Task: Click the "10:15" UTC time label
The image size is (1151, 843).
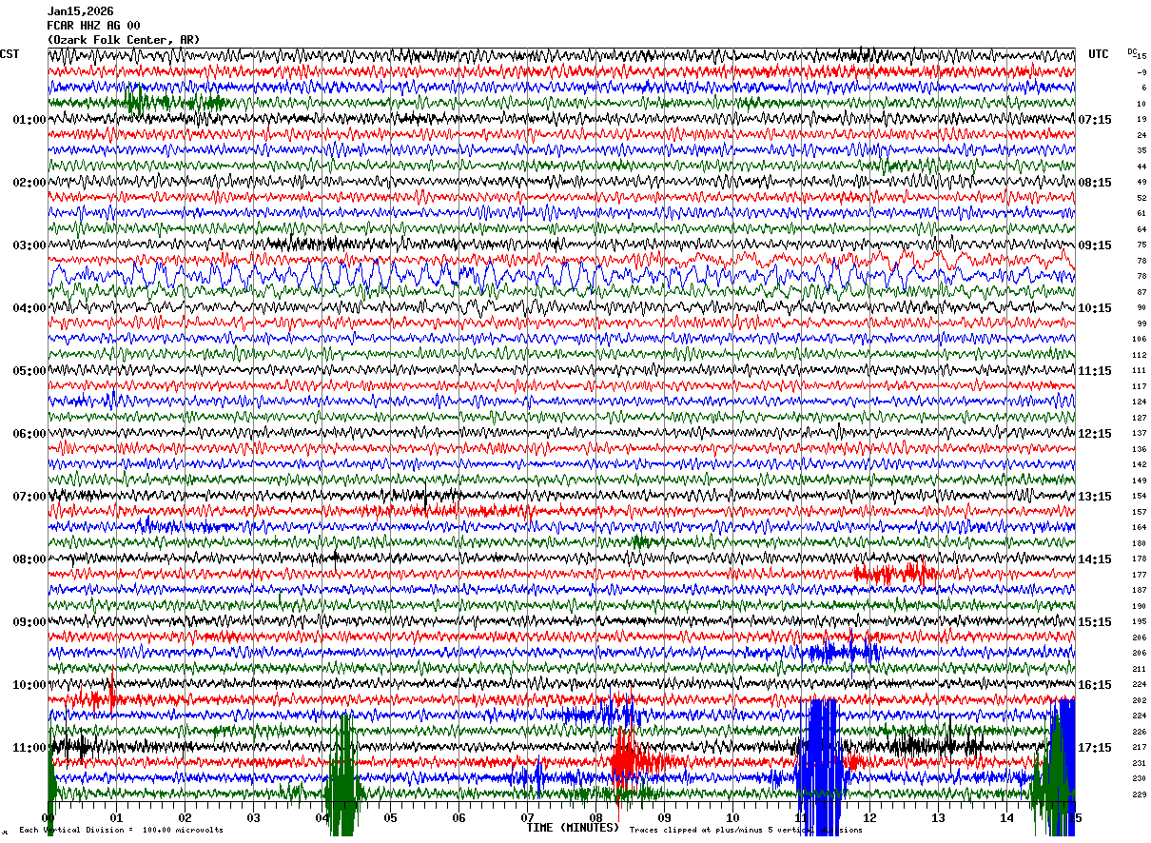Action: 1095,308
